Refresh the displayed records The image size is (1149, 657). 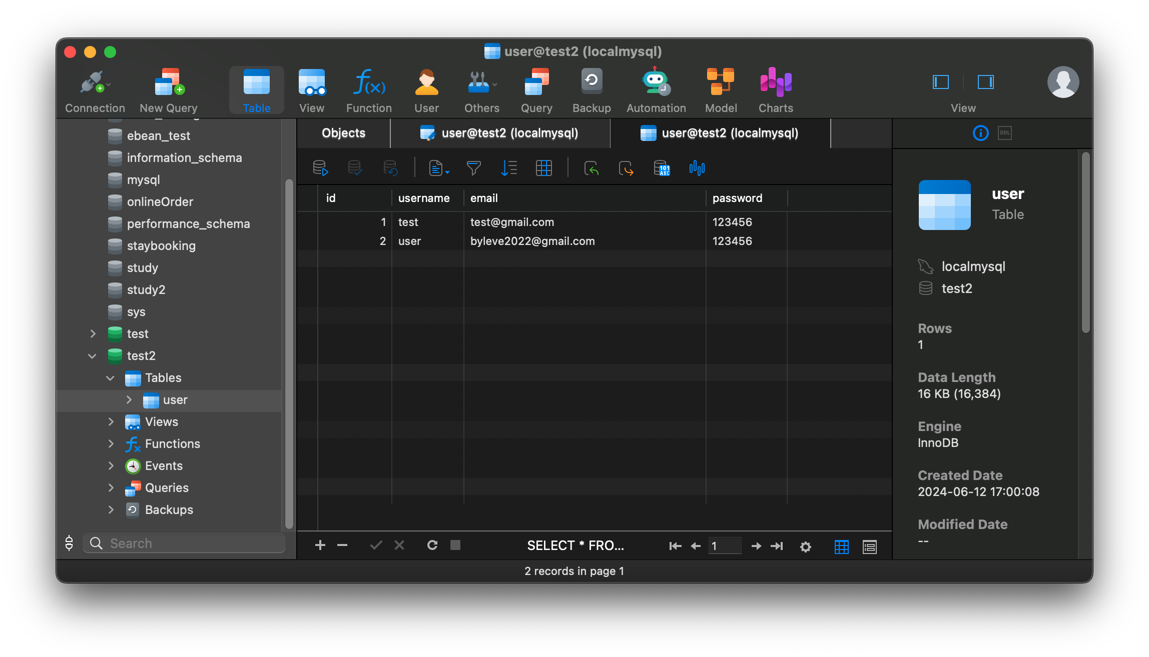pos(432,545)
